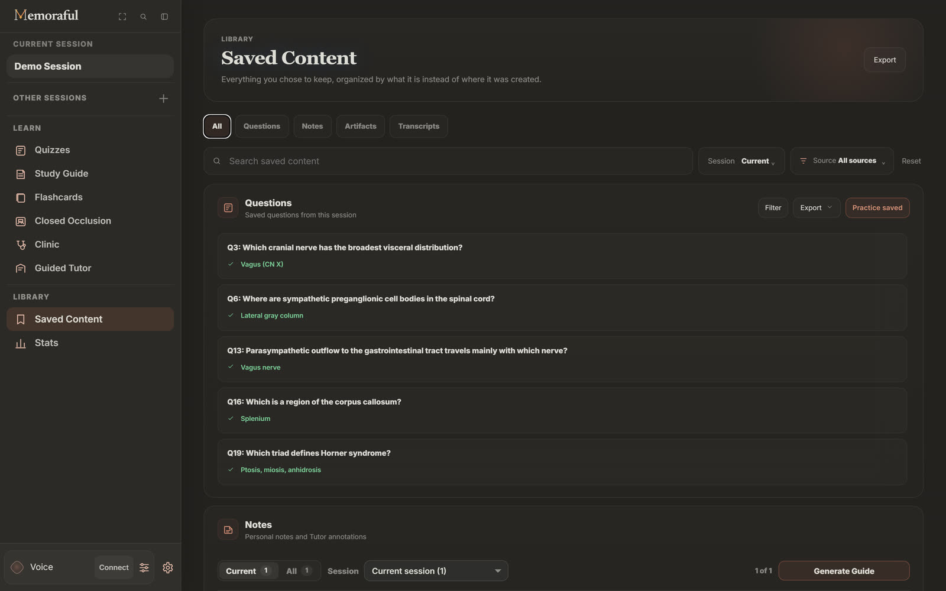This screenshot has width=946, height=591.
Task: Click the "Splenium" answer text
Action: pos(255,418)
